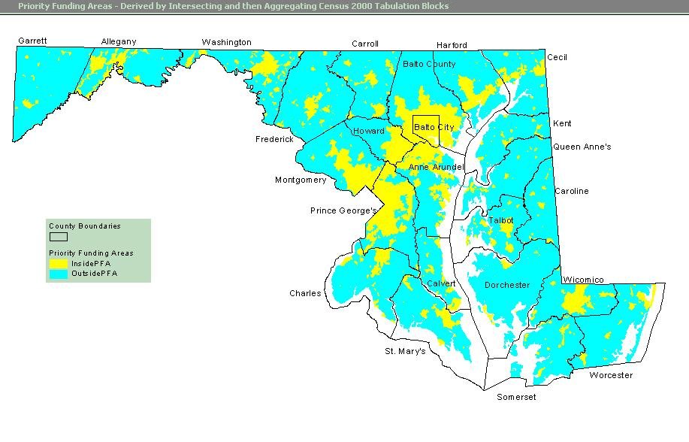Select the Allegany county label
Screen dimensions: 689x442
click(x=119, y=42)
